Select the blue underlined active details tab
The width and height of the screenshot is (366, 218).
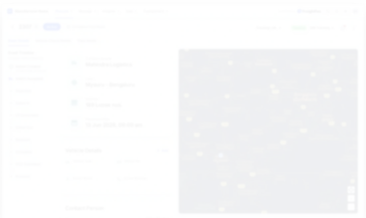tap(19, 41)
